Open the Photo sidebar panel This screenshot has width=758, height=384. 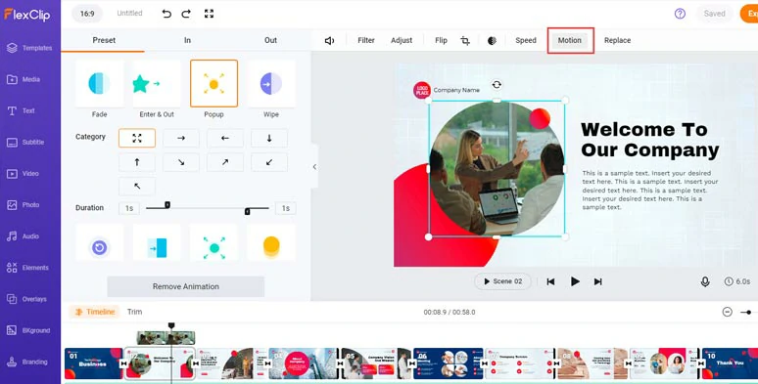pyautogui.click(x=24, y=205)
